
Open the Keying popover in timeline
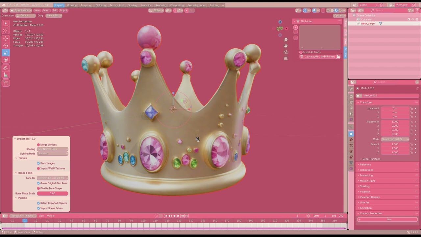coord(30,216)
